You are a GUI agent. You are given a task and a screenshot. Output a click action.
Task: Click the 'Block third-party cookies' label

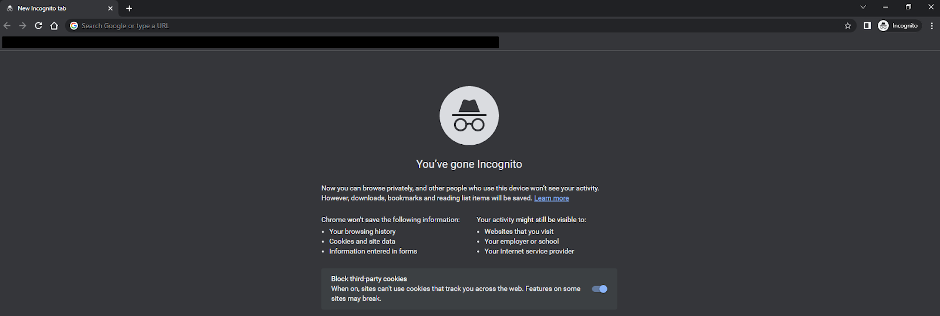pos(369,279)
